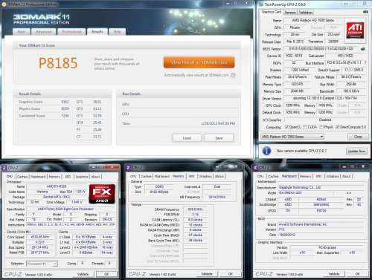Open the Graphics tab in left CPU-Z window

coord(82,177)
